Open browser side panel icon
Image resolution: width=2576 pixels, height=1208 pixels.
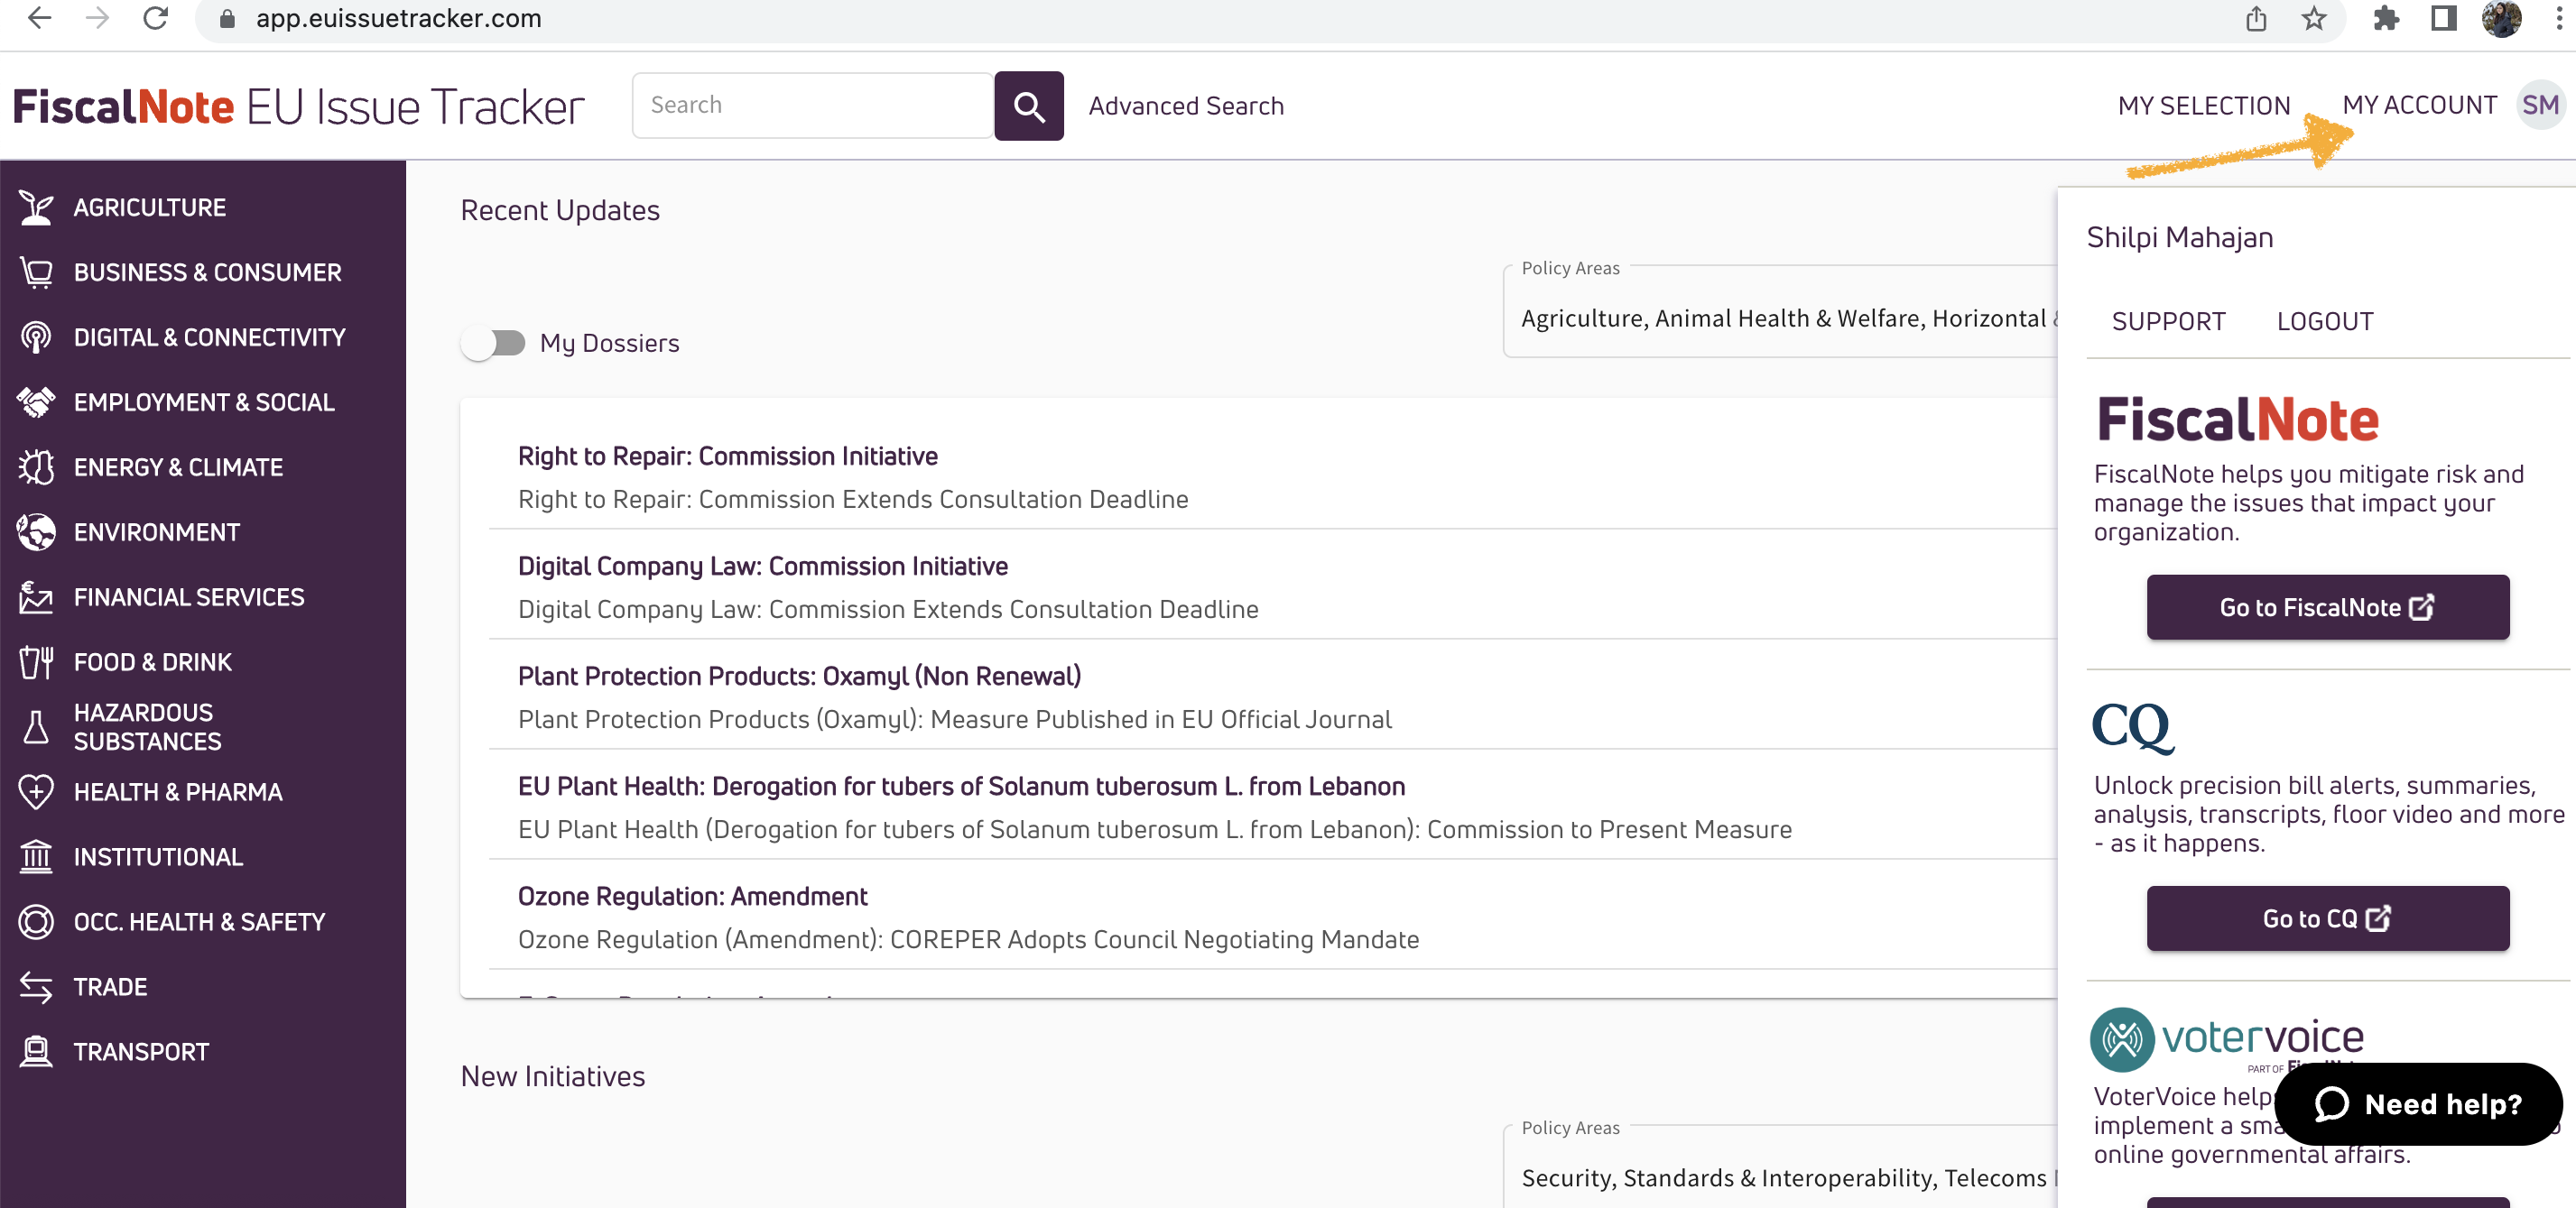pyautogui.click(x=2443, y=18)
